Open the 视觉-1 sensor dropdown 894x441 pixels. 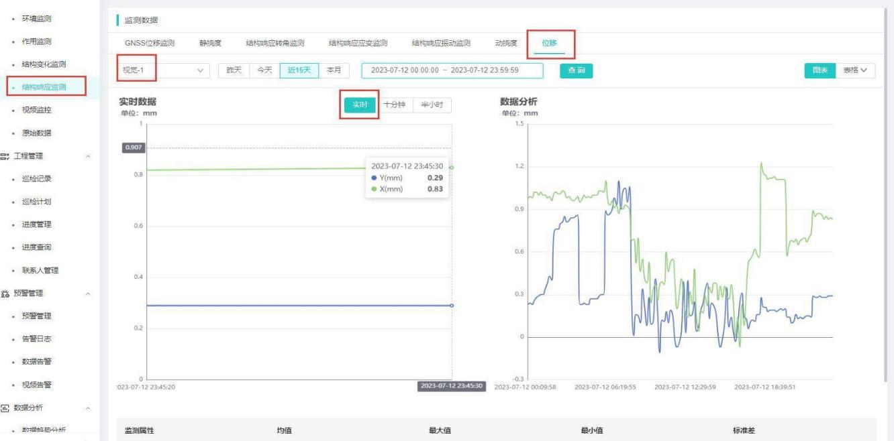162,70
